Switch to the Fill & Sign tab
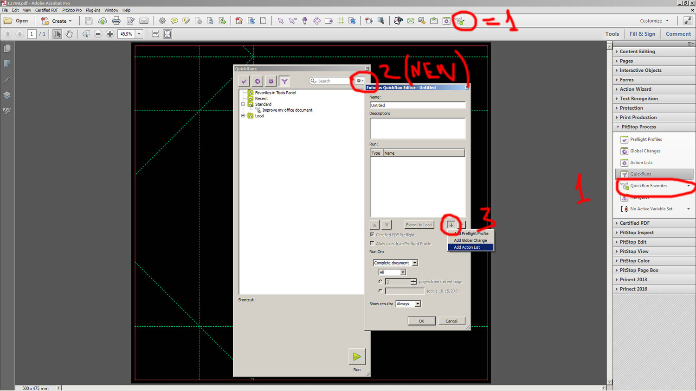Image resolution: width=696 pixels, height=391 pixels. [x=642, y=34]
